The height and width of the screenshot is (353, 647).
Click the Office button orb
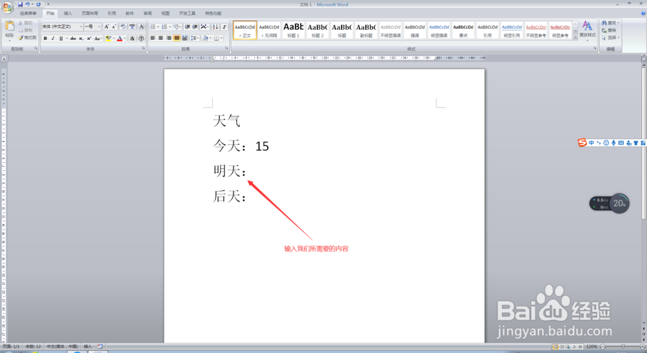[7, 8]
